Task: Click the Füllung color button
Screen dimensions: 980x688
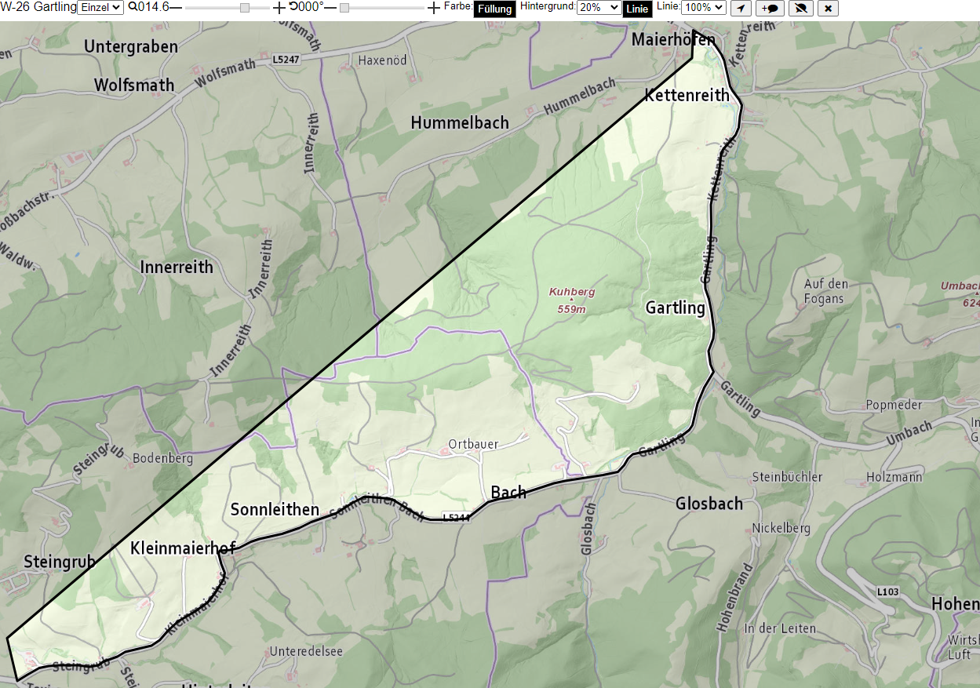Action: tap(494, 9)
